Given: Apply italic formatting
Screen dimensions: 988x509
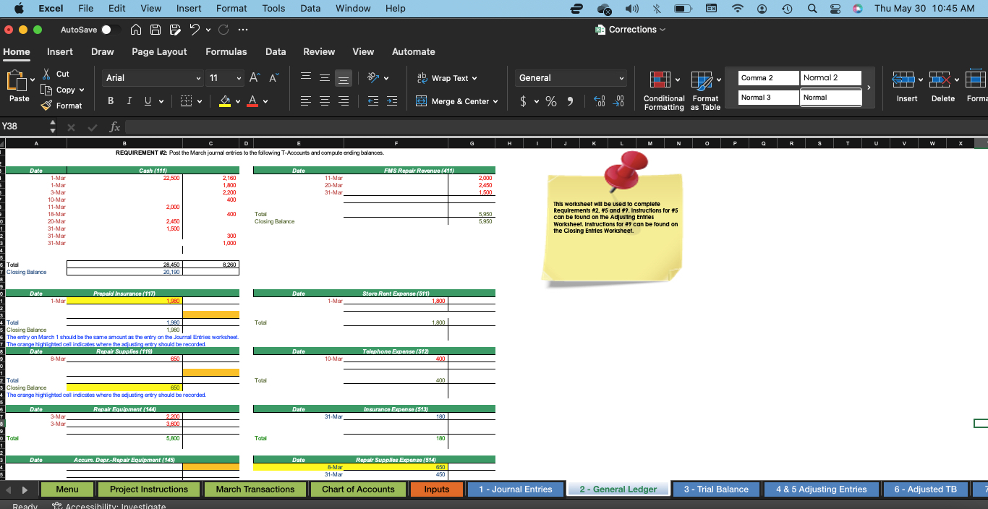Looking at the screenshot, I should pyautogui.click(x=129, y=100).
